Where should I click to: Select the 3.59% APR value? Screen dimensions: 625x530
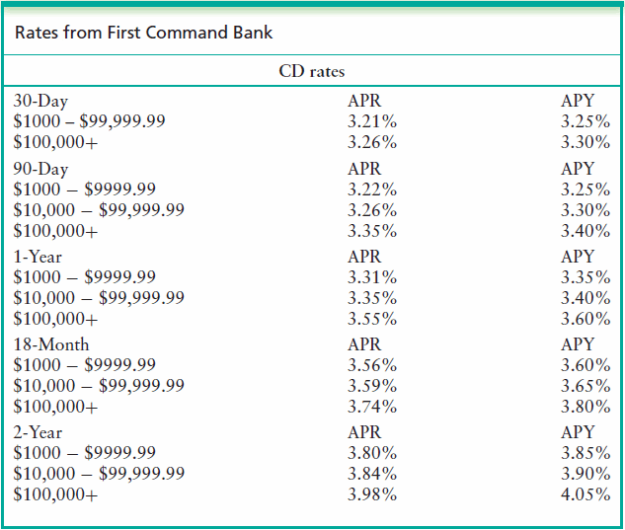[x=372, y=386]
